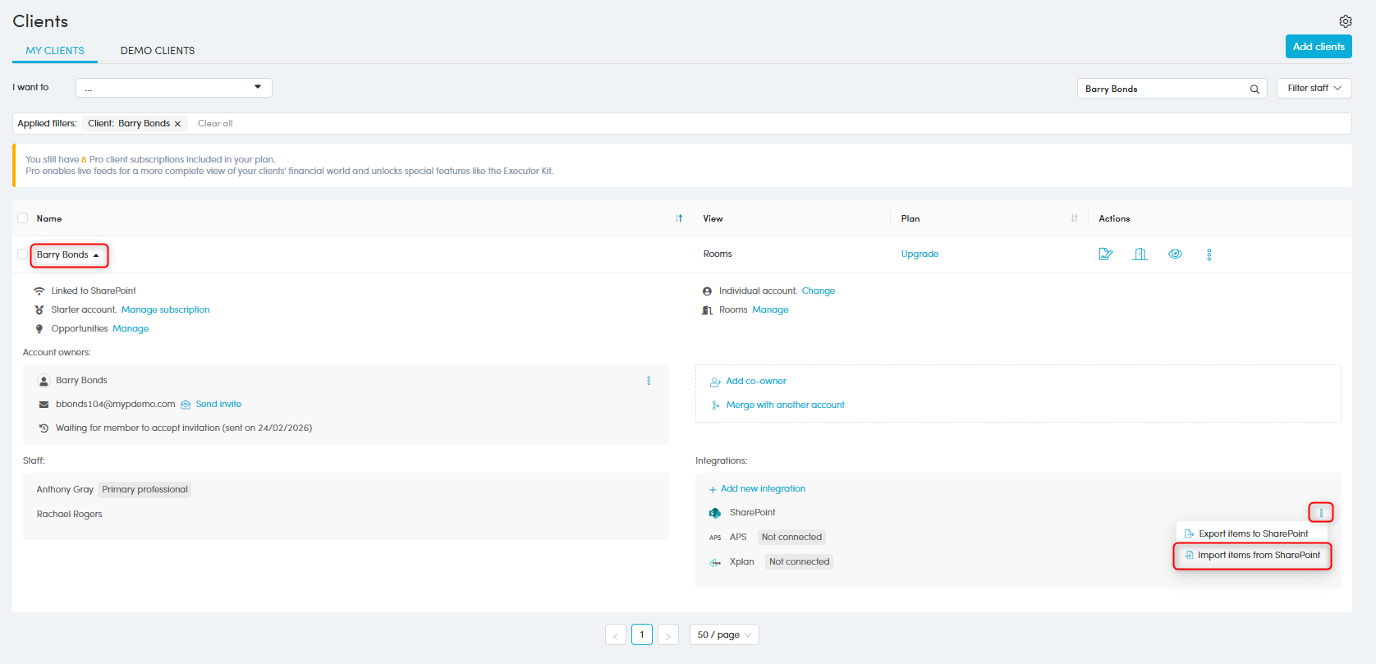The image size is (1376, 664).
Task: Click the Manage subscription link
Action: pyautogui.click(x=165, y=310)
